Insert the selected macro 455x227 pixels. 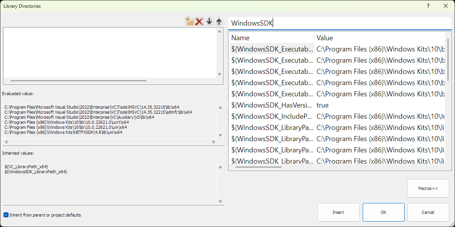(x=338, y=212)
